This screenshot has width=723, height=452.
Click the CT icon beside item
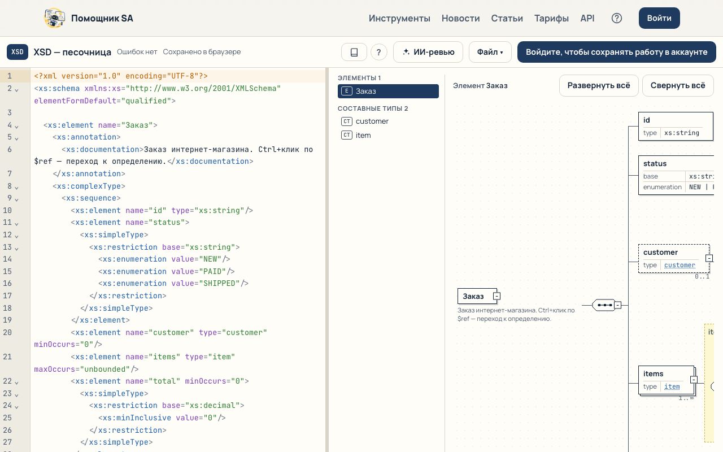347,135
